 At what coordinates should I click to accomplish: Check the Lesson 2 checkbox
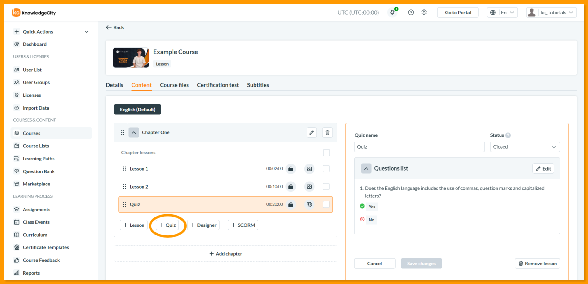click(326, 186)
